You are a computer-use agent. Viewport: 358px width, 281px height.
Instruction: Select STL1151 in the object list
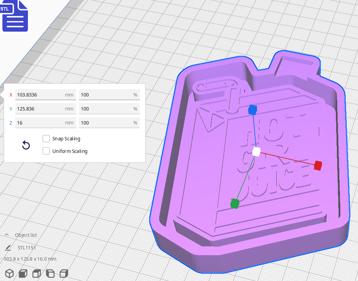coord(27,247)
